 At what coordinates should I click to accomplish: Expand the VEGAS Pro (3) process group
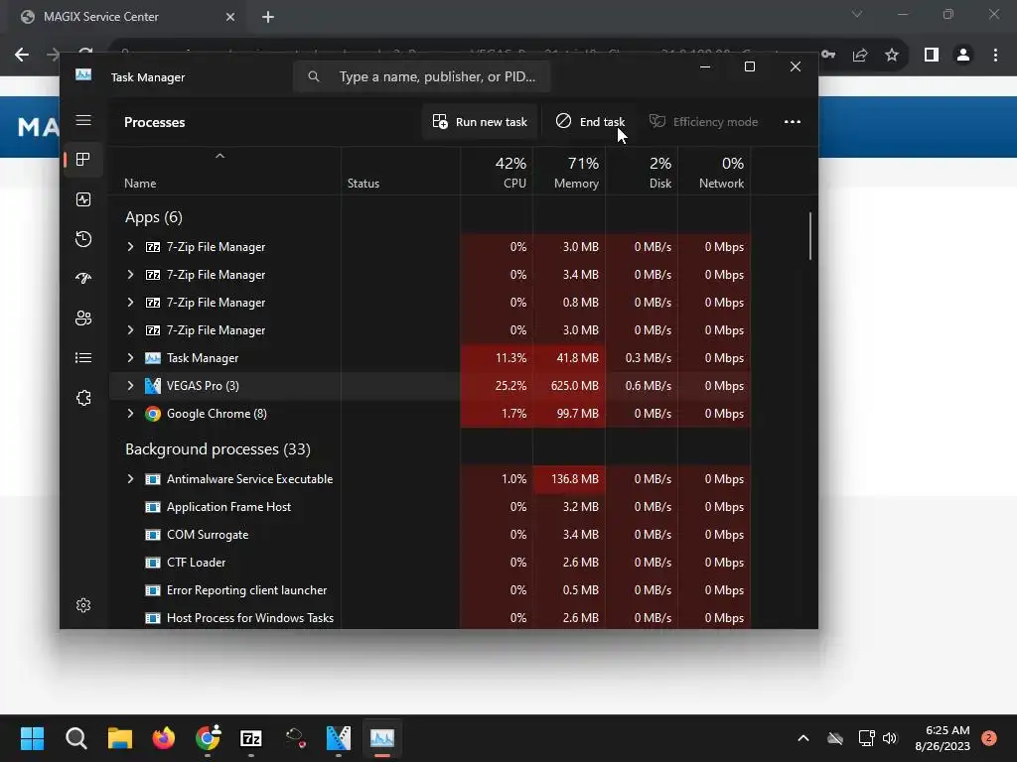coord(130,386)
